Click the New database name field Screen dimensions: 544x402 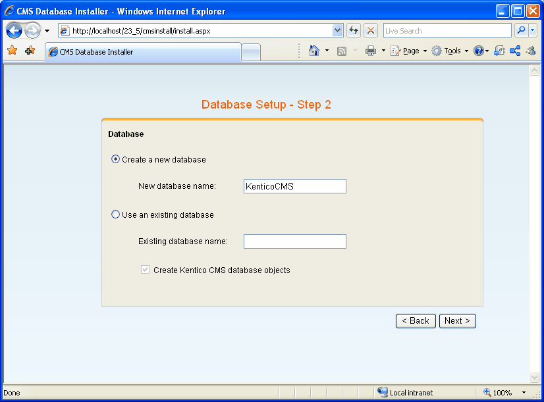(x=295, y=186)
